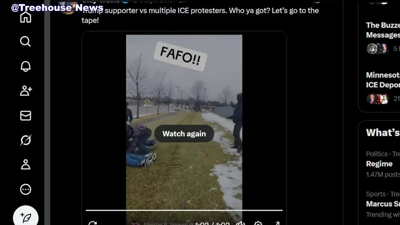
Task: Open video settings gear icon
Action: pos(258,223)
